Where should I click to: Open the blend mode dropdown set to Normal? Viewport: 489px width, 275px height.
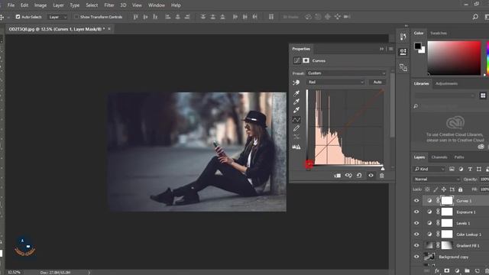[436, 180]
